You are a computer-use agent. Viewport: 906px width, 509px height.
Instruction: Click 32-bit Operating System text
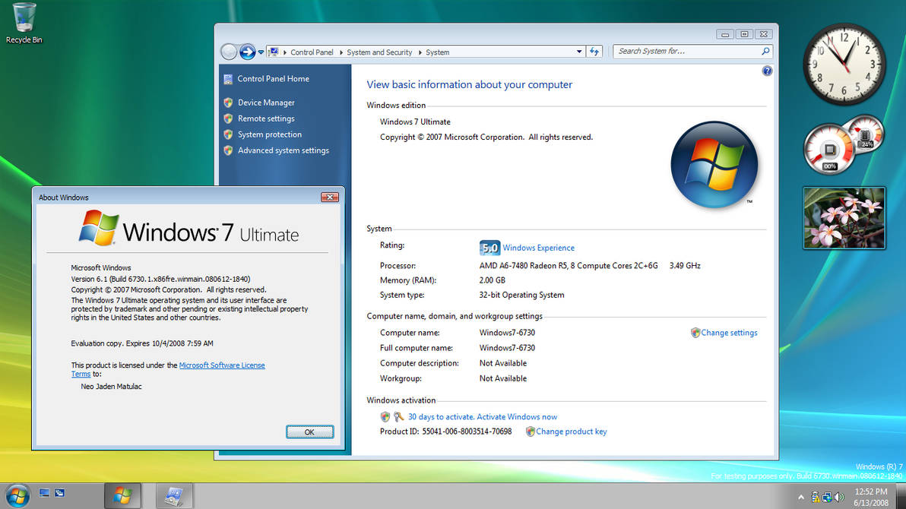coord(521,295)
